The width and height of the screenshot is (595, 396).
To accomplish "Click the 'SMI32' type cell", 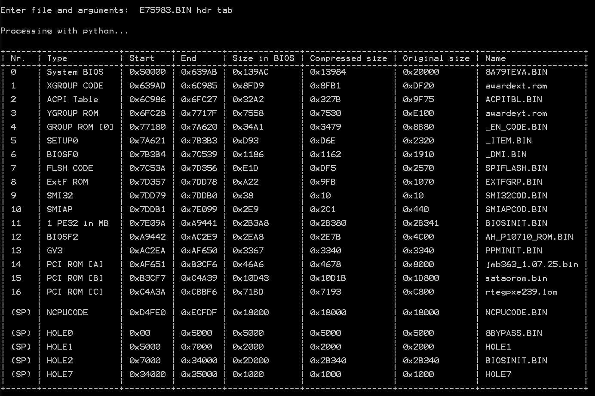I will point(60,196).
